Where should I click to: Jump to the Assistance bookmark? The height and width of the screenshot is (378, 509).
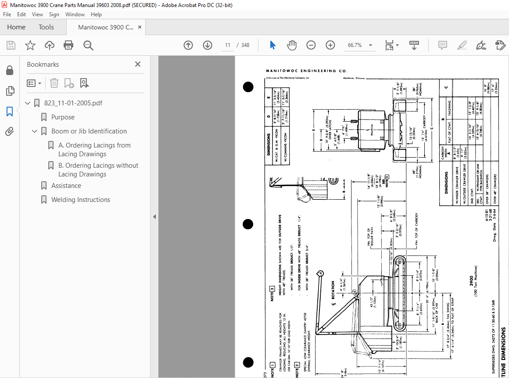click(66, 186)
